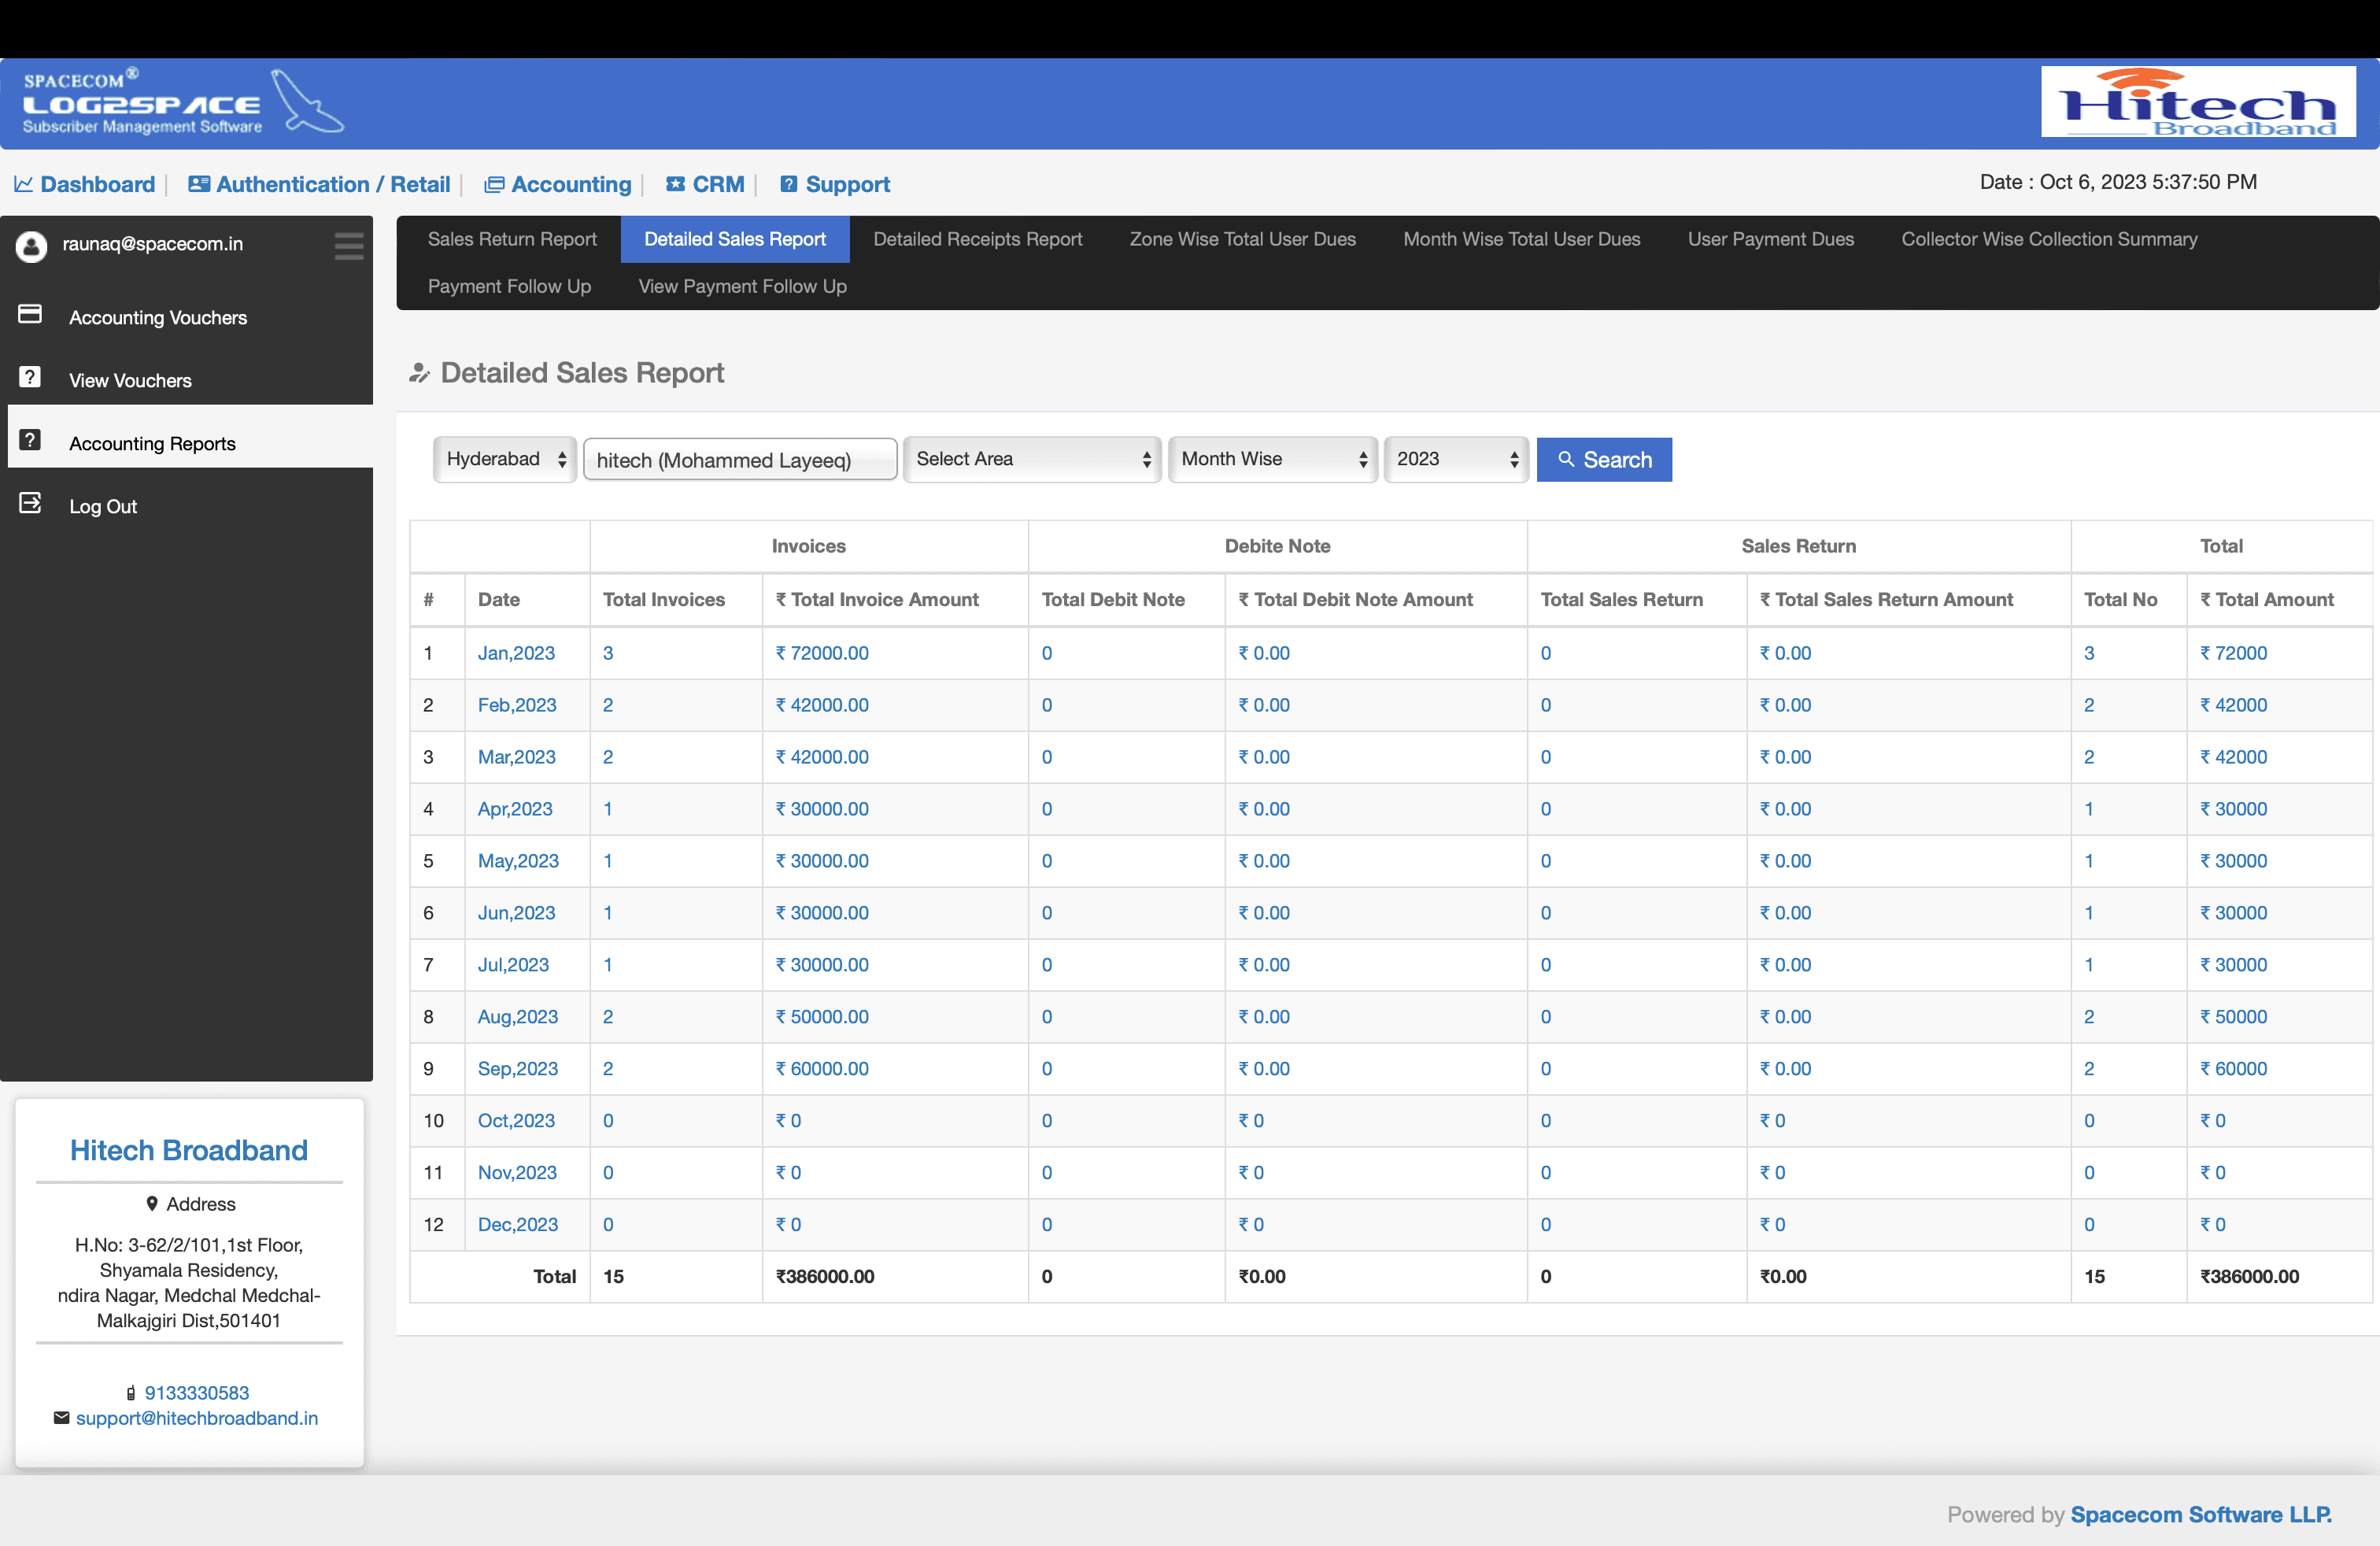Open Collector Wise Collection Summary tab
Screen dimensions: 2380x1546
tap(2049, 239)
